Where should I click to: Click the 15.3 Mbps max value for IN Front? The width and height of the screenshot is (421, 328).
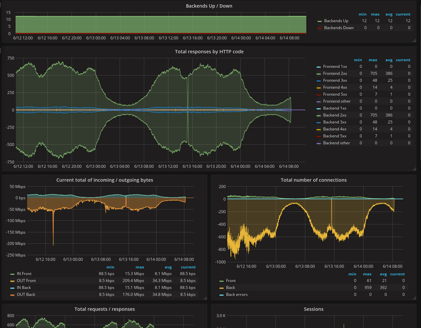click(x=135, y=274)
